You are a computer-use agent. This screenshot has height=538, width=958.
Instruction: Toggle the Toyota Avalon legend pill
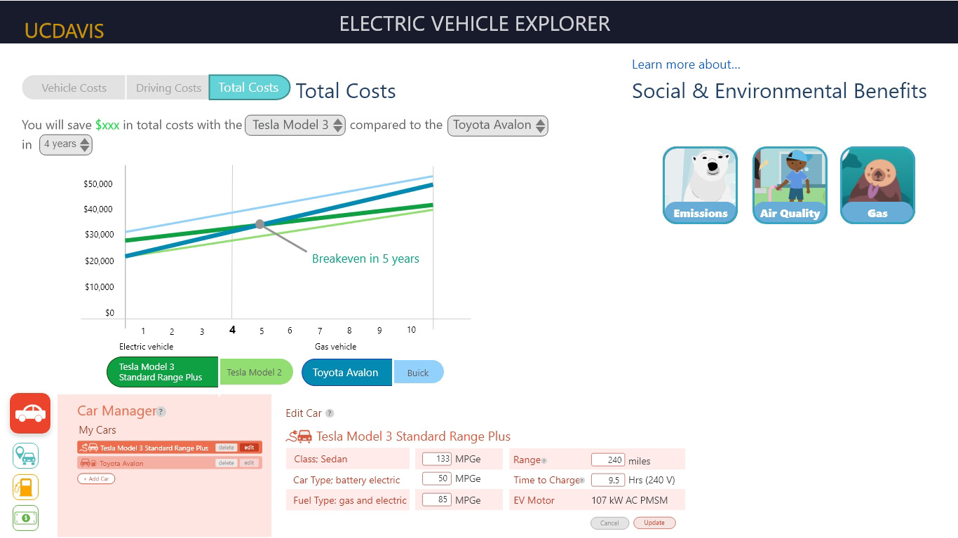[346, 373]
